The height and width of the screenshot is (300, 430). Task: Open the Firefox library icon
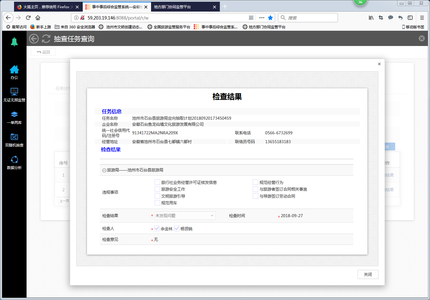point(371,18)
